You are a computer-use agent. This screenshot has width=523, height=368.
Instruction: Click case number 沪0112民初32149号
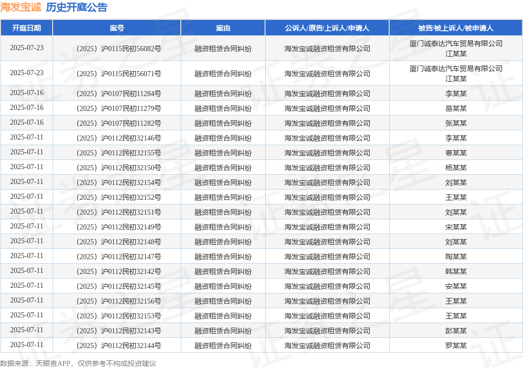point(118,227)
